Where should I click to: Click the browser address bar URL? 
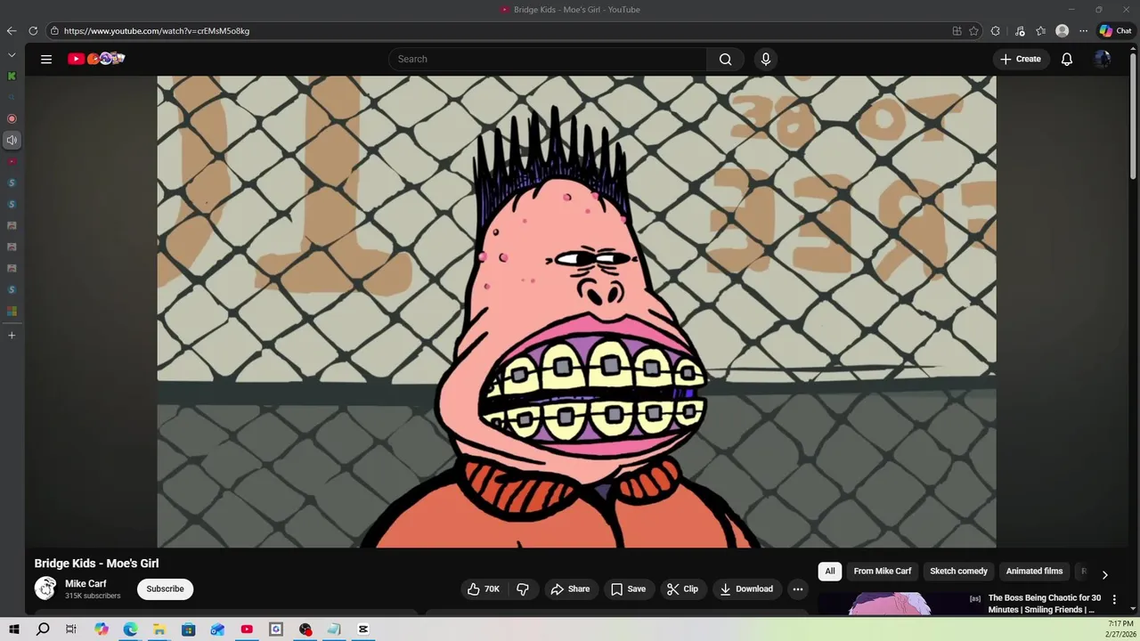coord(157,30)
